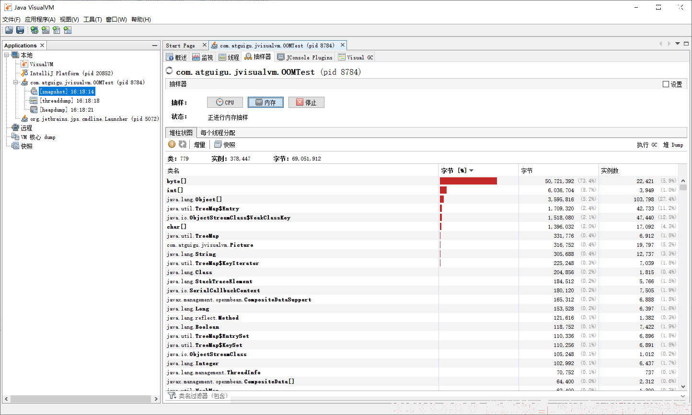Screen dimensions: 692x415
Task: Sort by the 实例数 column header
Action: pyautogui.click(x=638, y=171)
